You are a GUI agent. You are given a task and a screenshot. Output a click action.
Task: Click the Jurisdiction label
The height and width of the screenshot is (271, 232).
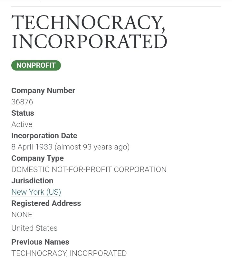(x=32, y=181)
